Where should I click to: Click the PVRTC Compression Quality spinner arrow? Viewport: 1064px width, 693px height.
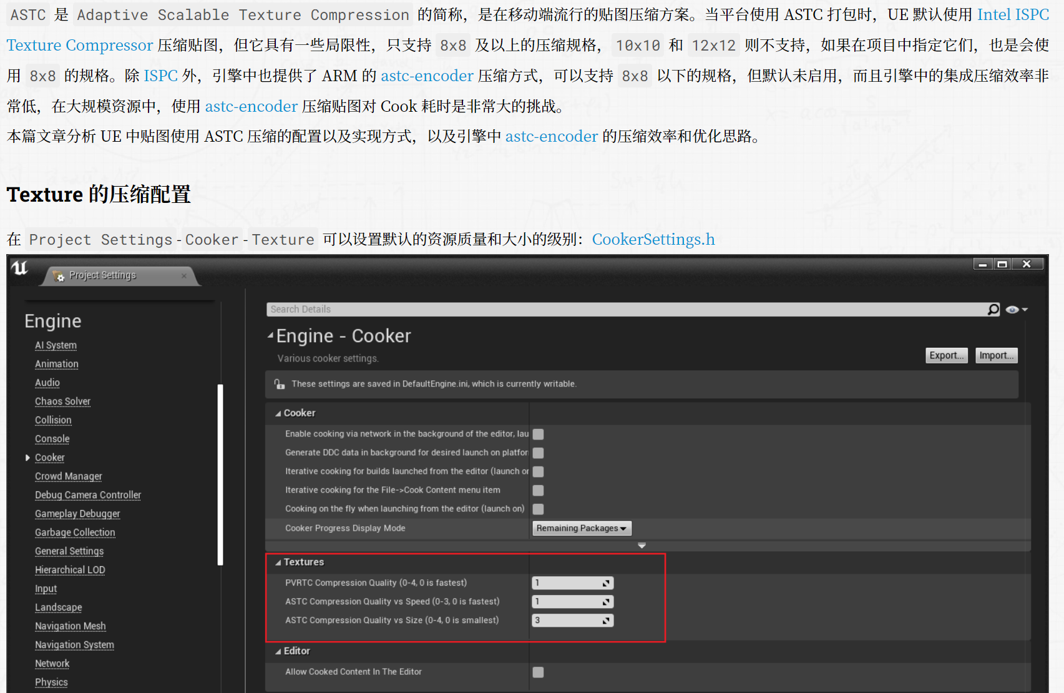click(x=606, y=583)
